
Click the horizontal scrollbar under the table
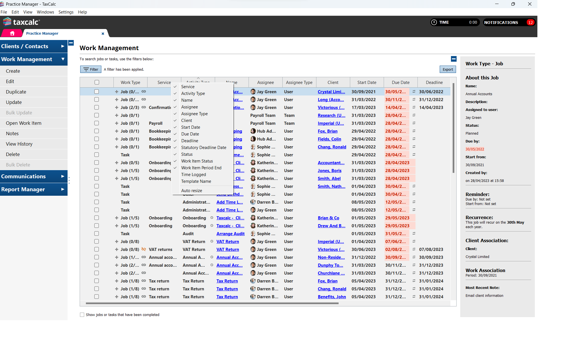[212, 303]
